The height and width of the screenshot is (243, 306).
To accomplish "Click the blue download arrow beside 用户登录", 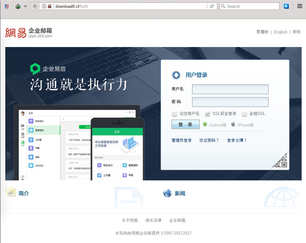I will click(176, 75).
